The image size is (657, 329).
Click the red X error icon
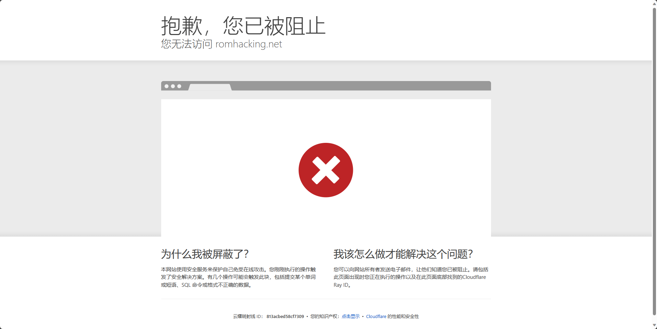(x=326, y=170)
